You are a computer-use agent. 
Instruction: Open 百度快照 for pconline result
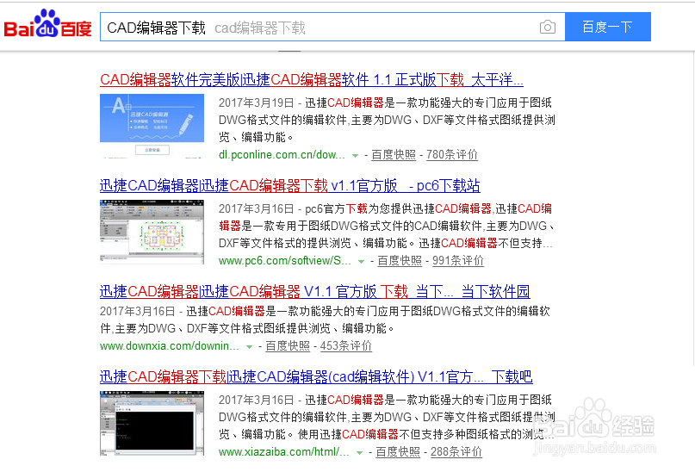(x=394, y=155)
